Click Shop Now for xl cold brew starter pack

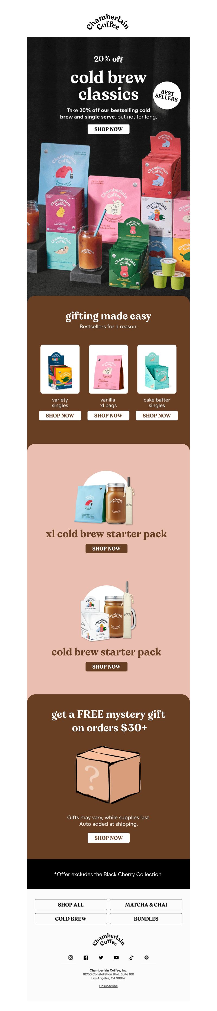107,548
